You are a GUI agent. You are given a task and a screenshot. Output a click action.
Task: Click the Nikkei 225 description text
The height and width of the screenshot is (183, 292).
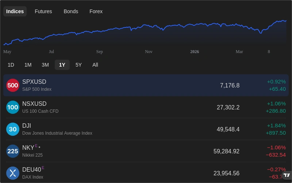pos(32,155)
